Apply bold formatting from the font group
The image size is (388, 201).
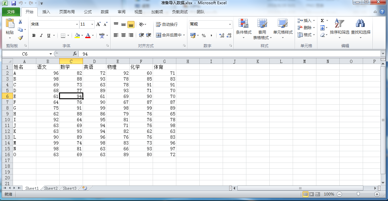[x=34, y=36]
